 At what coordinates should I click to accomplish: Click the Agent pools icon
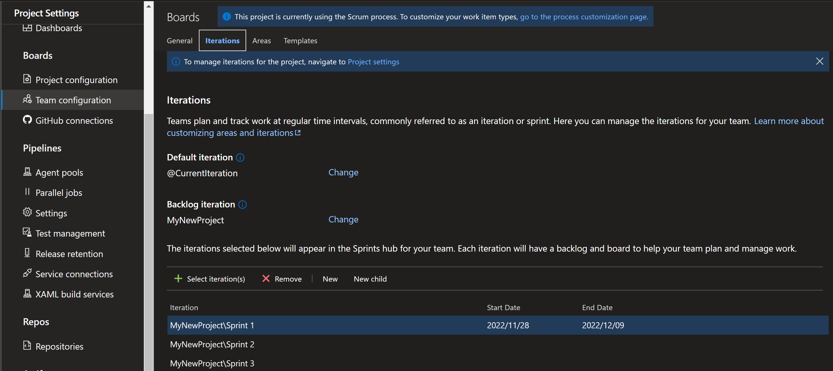point(27,172)
